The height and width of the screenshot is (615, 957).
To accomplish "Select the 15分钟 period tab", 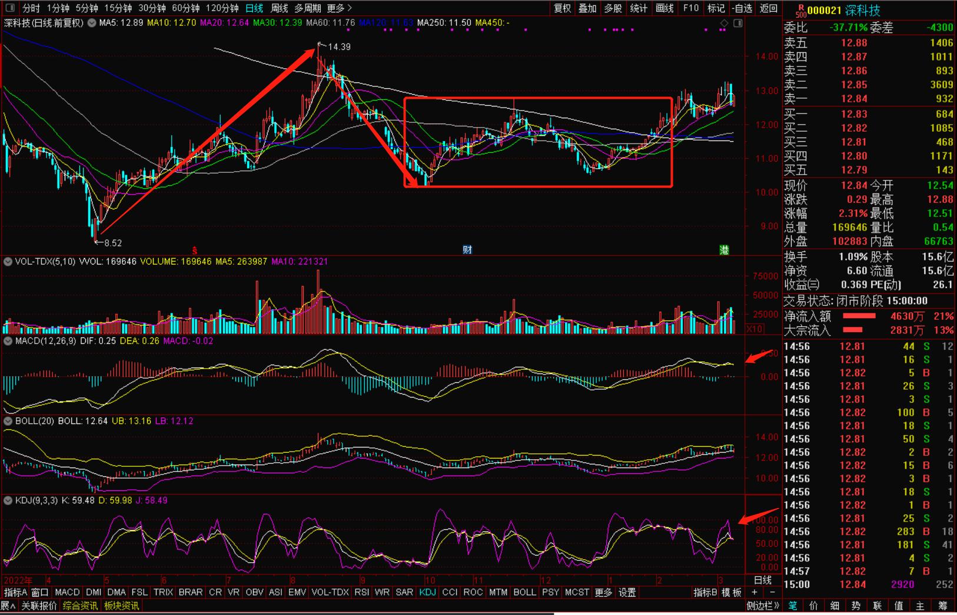I will [x=118, y=8].
